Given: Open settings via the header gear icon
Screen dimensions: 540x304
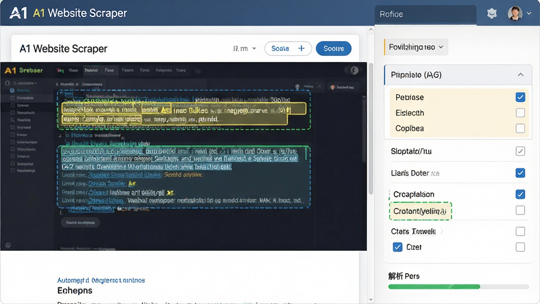Looking at the screenshot, I should [492, 13].
